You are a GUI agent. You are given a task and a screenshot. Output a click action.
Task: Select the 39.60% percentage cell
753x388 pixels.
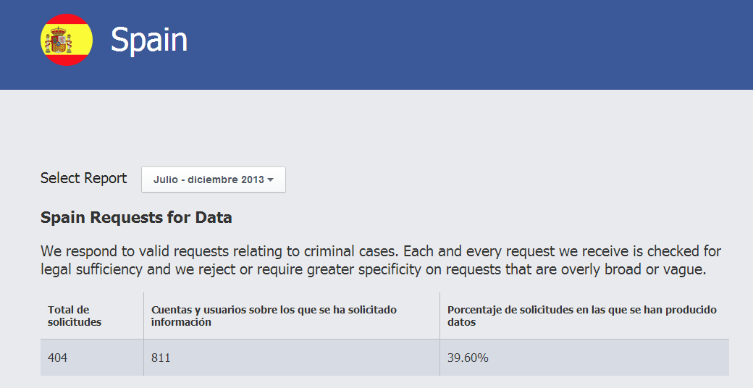pos(584,358)
